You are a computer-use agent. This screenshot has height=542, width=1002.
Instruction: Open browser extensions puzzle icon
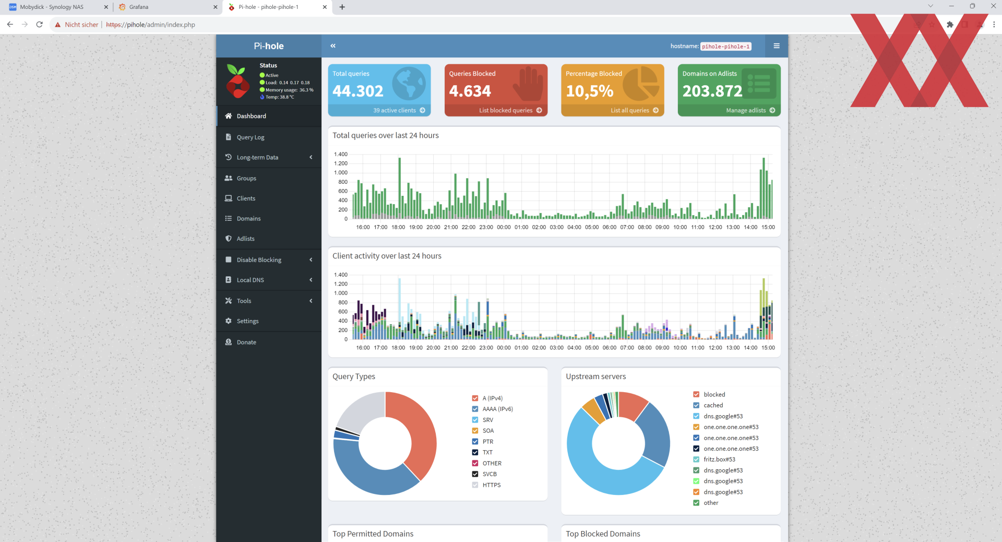(950, 25)
